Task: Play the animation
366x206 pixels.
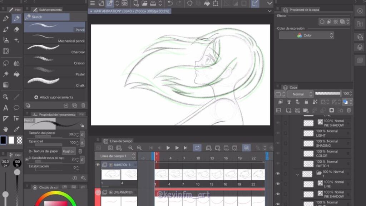Action: [168, 148]
